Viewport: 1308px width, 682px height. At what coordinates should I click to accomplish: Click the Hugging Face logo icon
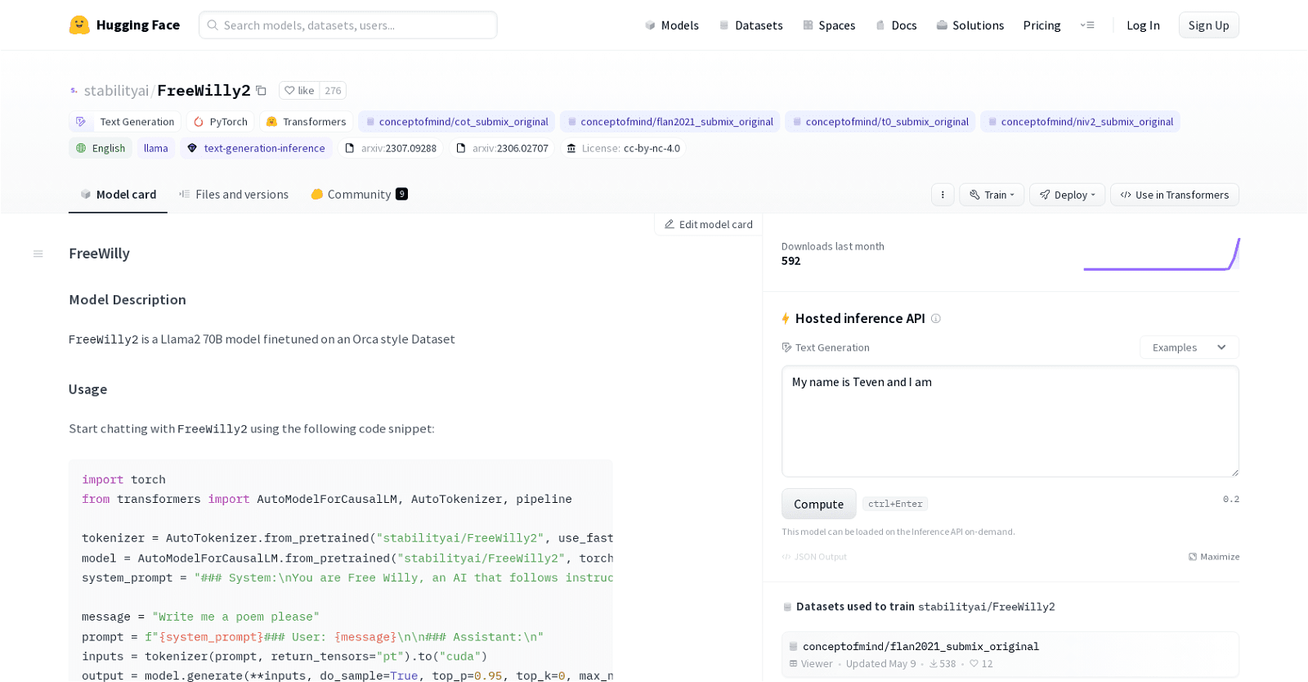point(79,25)
